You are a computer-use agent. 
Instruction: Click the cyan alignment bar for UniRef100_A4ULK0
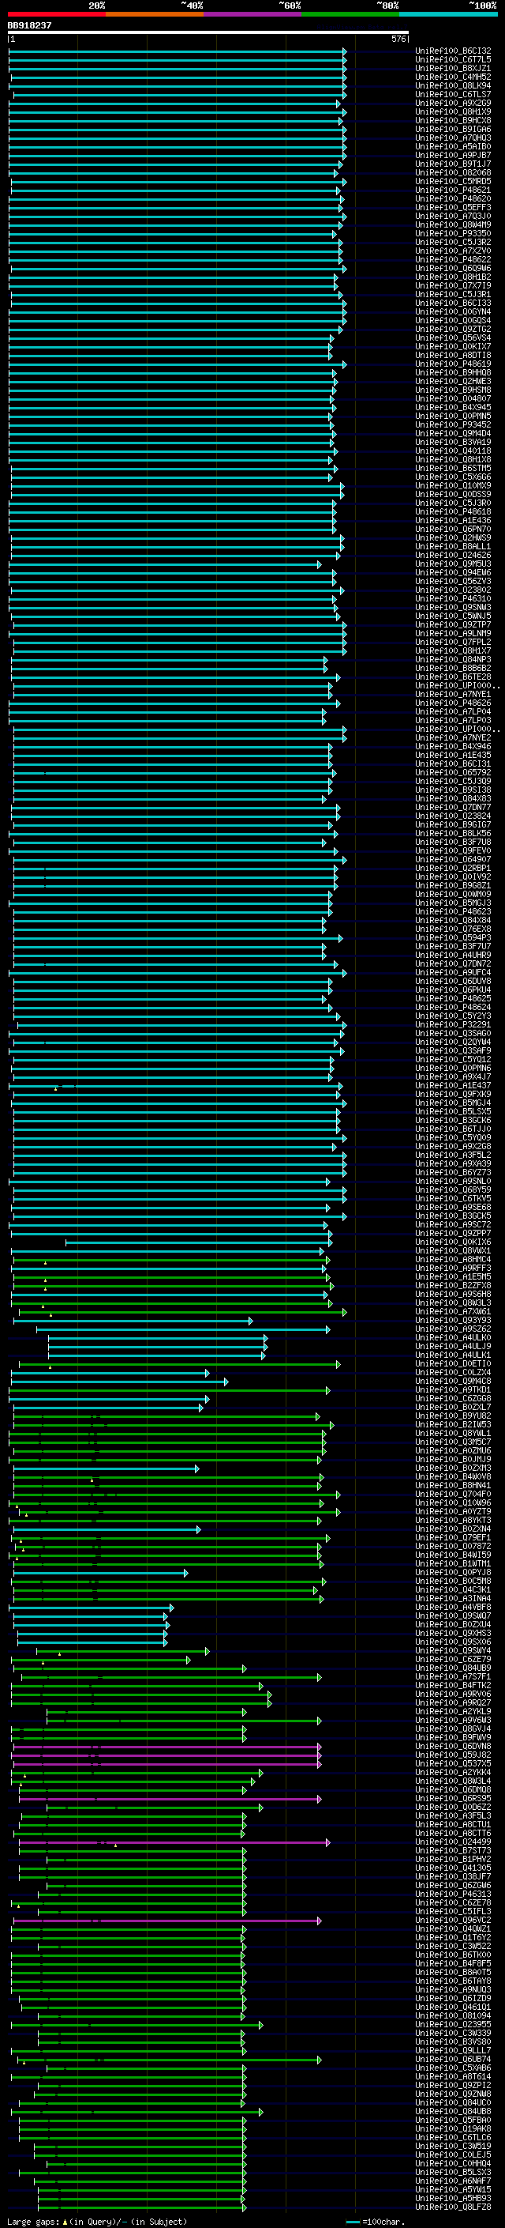tap(158, 1338)
